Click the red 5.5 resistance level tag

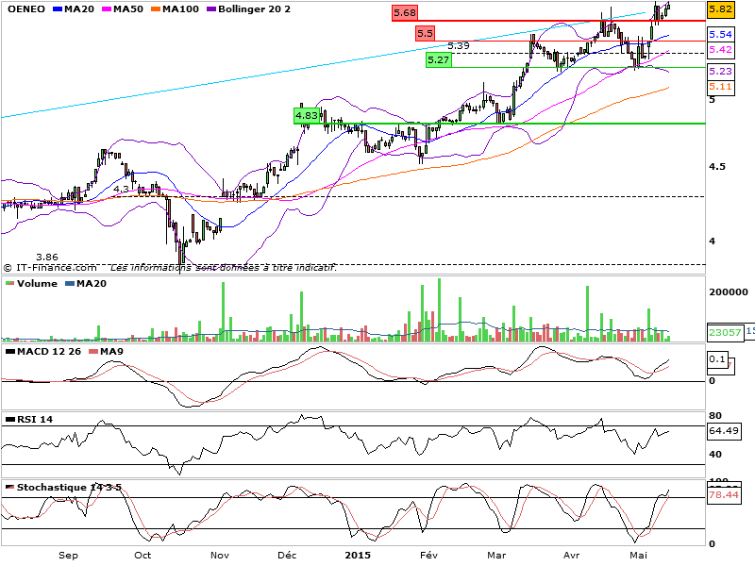click(x=426, y=34)
